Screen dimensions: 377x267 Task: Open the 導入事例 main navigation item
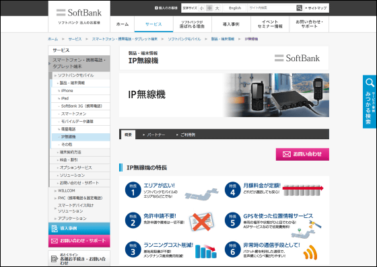(x=231, y=24)
